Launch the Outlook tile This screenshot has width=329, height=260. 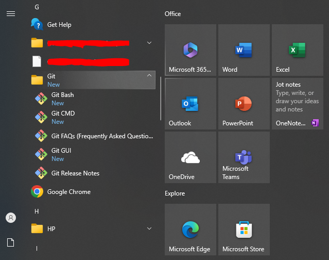click(191, 104)
